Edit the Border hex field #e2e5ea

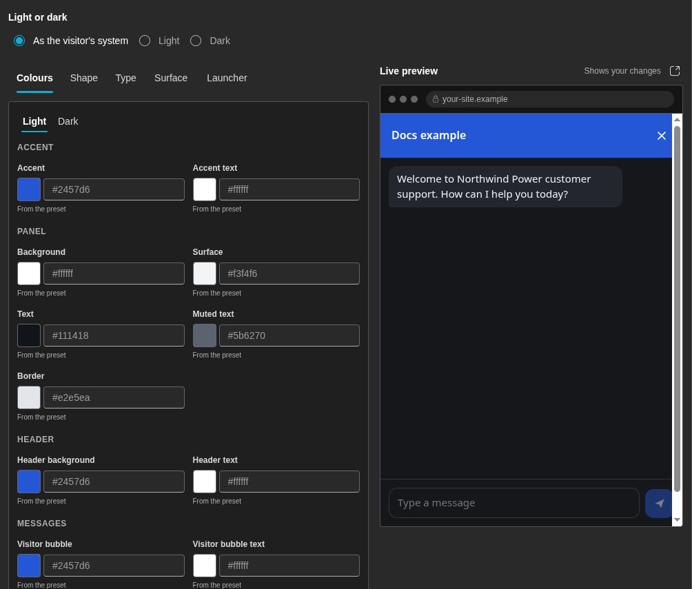(x=114, y=397)
